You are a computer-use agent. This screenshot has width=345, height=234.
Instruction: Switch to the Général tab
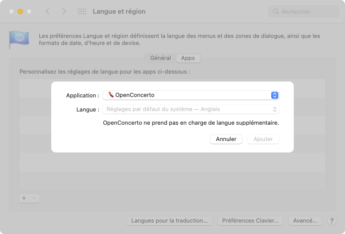pos(160,58)
